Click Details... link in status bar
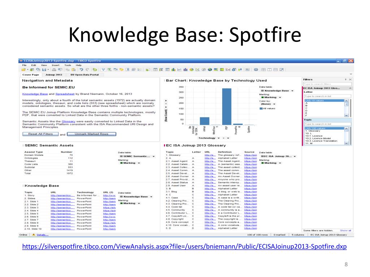370x277 pixels. 43,235
